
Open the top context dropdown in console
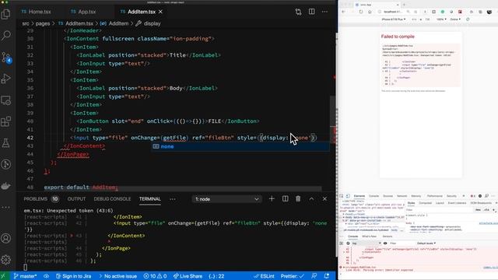tap(366, 243)
